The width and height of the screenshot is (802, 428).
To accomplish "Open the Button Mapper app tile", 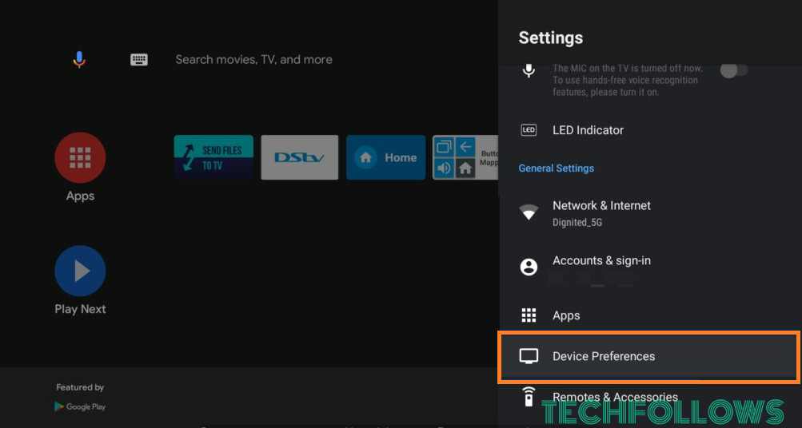I will (465, 157).
